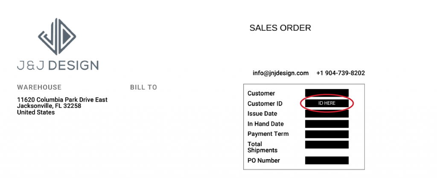Screen dimensions: 437x178
Task: Click the J&J DESIGN company name text
Action: coord(58,65)
